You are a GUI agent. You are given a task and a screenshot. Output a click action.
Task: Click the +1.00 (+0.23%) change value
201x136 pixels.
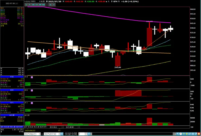(x=130, y=1)
